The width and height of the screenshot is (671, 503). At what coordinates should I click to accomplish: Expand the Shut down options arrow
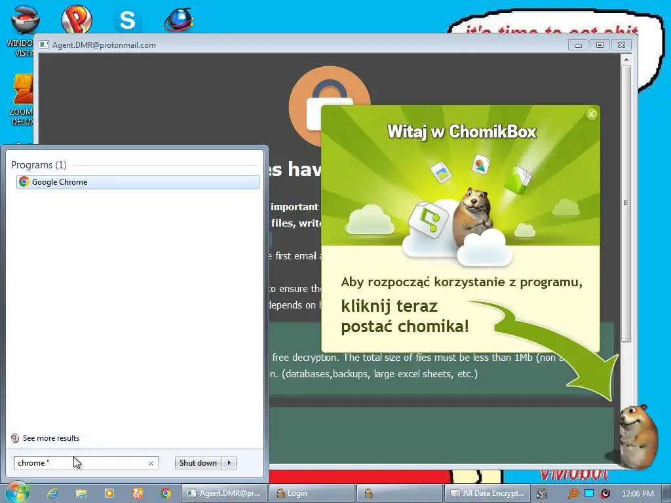[229, 463]
